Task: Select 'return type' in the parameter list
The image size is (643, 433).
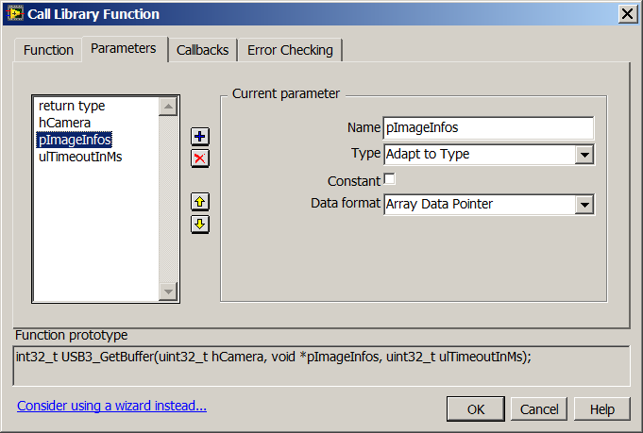Action: pyautogui.click(x=72, y=106)
